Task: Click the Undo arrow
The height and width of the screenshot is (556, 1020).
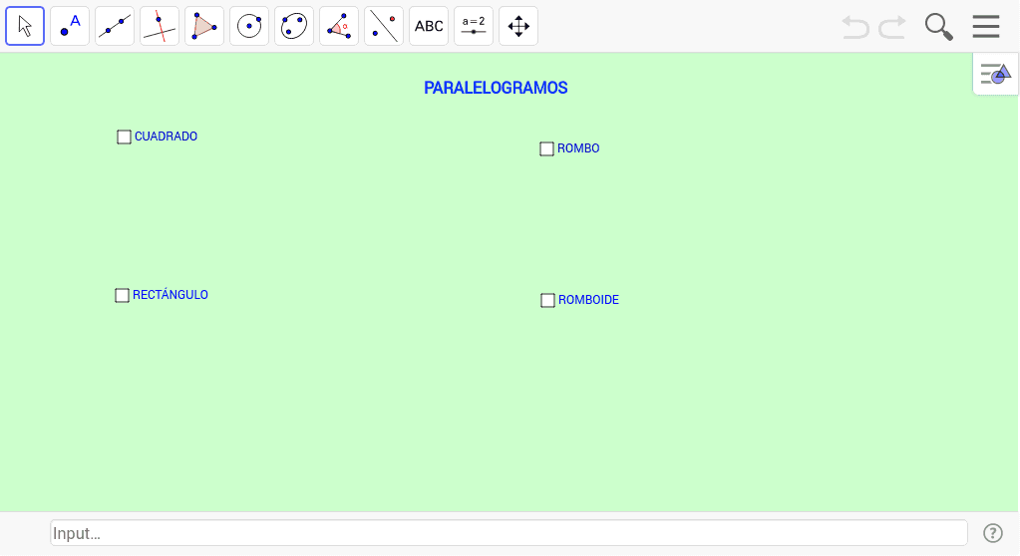Action: 855,27
